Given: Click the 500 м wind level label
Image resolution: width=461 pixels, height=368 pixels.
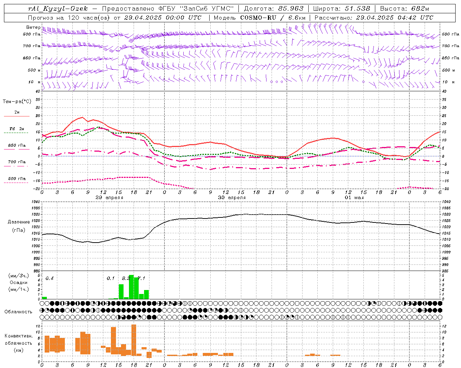Looking at the screenshot, I should point(34,70).
